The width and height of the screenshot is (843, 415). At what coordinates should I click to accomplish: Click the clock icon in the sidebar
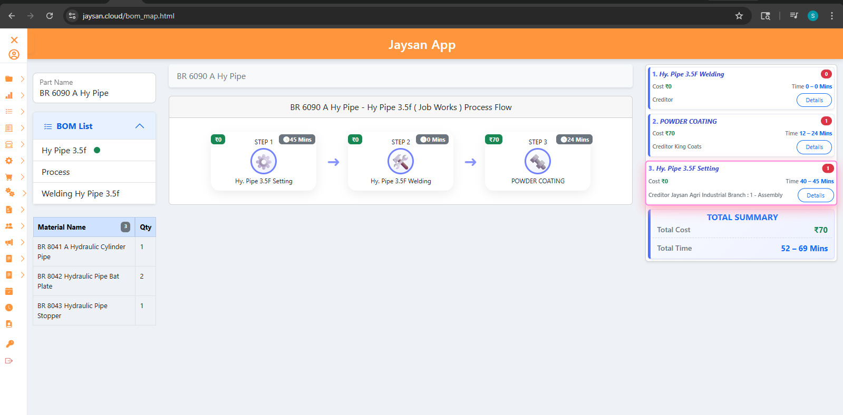[9, 308]
